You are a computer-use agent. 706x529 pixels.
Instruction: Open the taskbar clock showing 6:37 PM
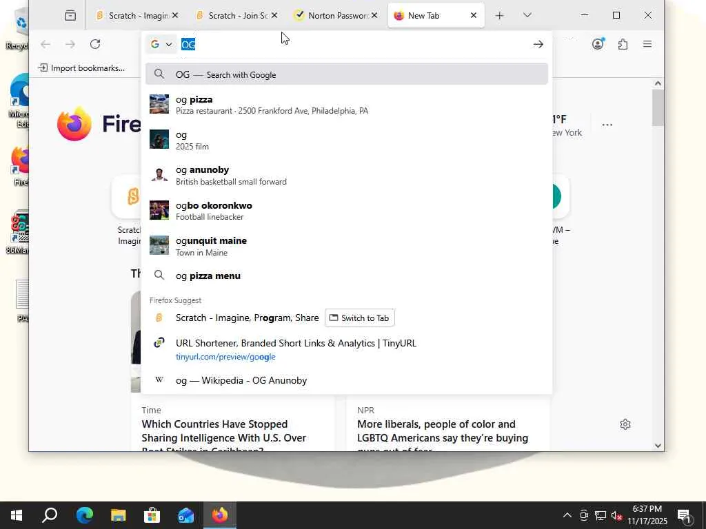[x=647, y=515]
